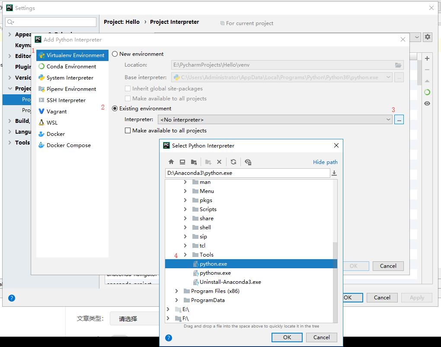Select Pipenv Environment
The height and width of the screenshot is (347, 441).
[72, 89]
